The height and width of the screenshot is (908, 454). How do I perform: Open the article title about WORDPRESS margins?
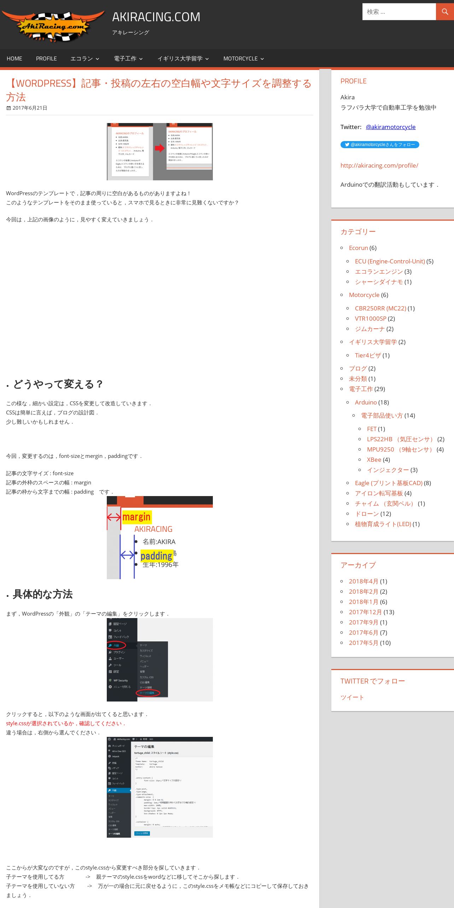159,90
